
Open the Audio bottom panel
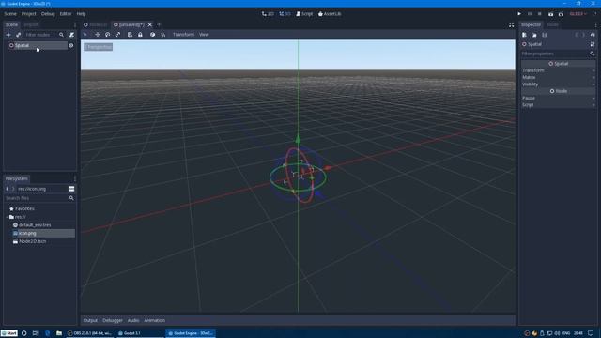click(133, 320)
